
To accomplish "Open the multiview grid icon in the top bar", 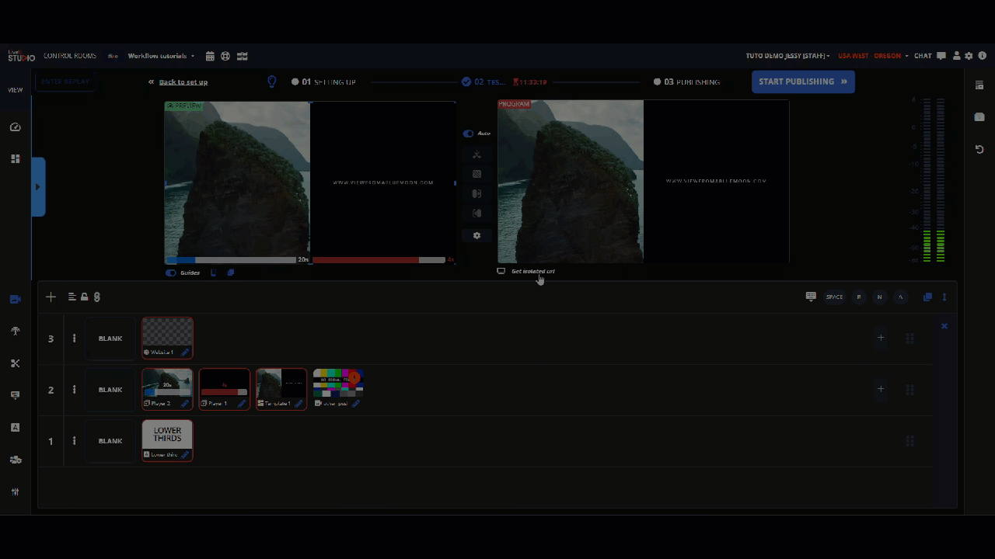I will tap(243, 56).
